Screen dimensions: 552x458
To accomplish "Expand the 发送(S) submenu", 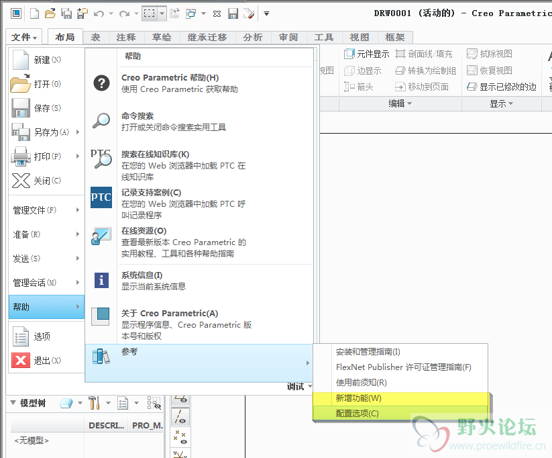I will pos(46,259).
